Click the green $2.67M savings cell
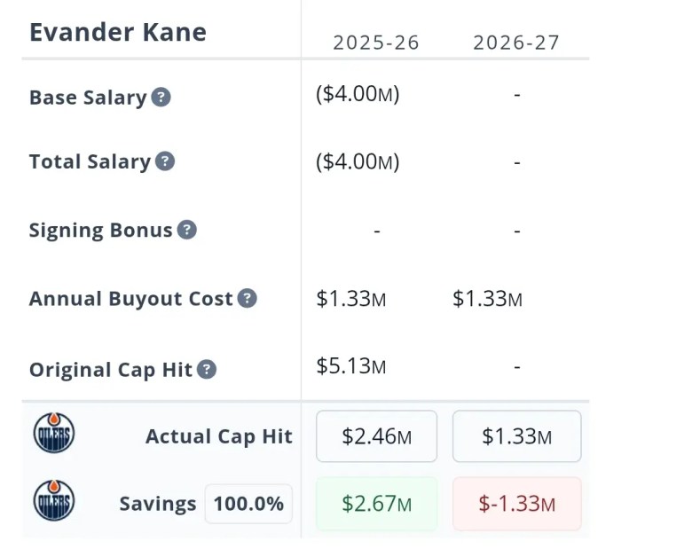The width and height of the screenshot is (692, 549). 376,504
